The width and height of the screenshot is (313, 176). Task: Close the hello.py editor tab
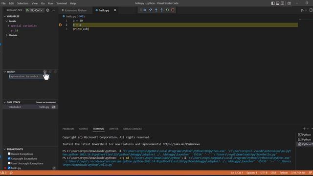point(115,10)
